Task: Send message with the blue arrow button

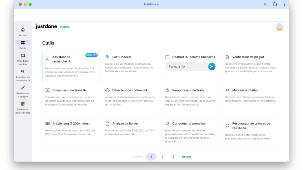Action: click(212, 66)
